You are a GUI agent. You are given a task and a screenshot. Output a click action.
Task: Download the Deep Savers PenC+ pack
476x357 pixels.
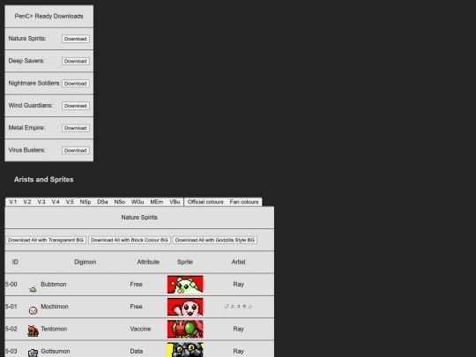tap(76, 61)
